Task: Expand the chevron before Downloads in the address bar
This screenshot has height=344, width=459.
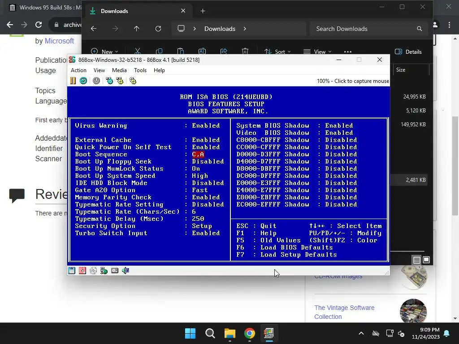Action: click(x=195, y=29)
